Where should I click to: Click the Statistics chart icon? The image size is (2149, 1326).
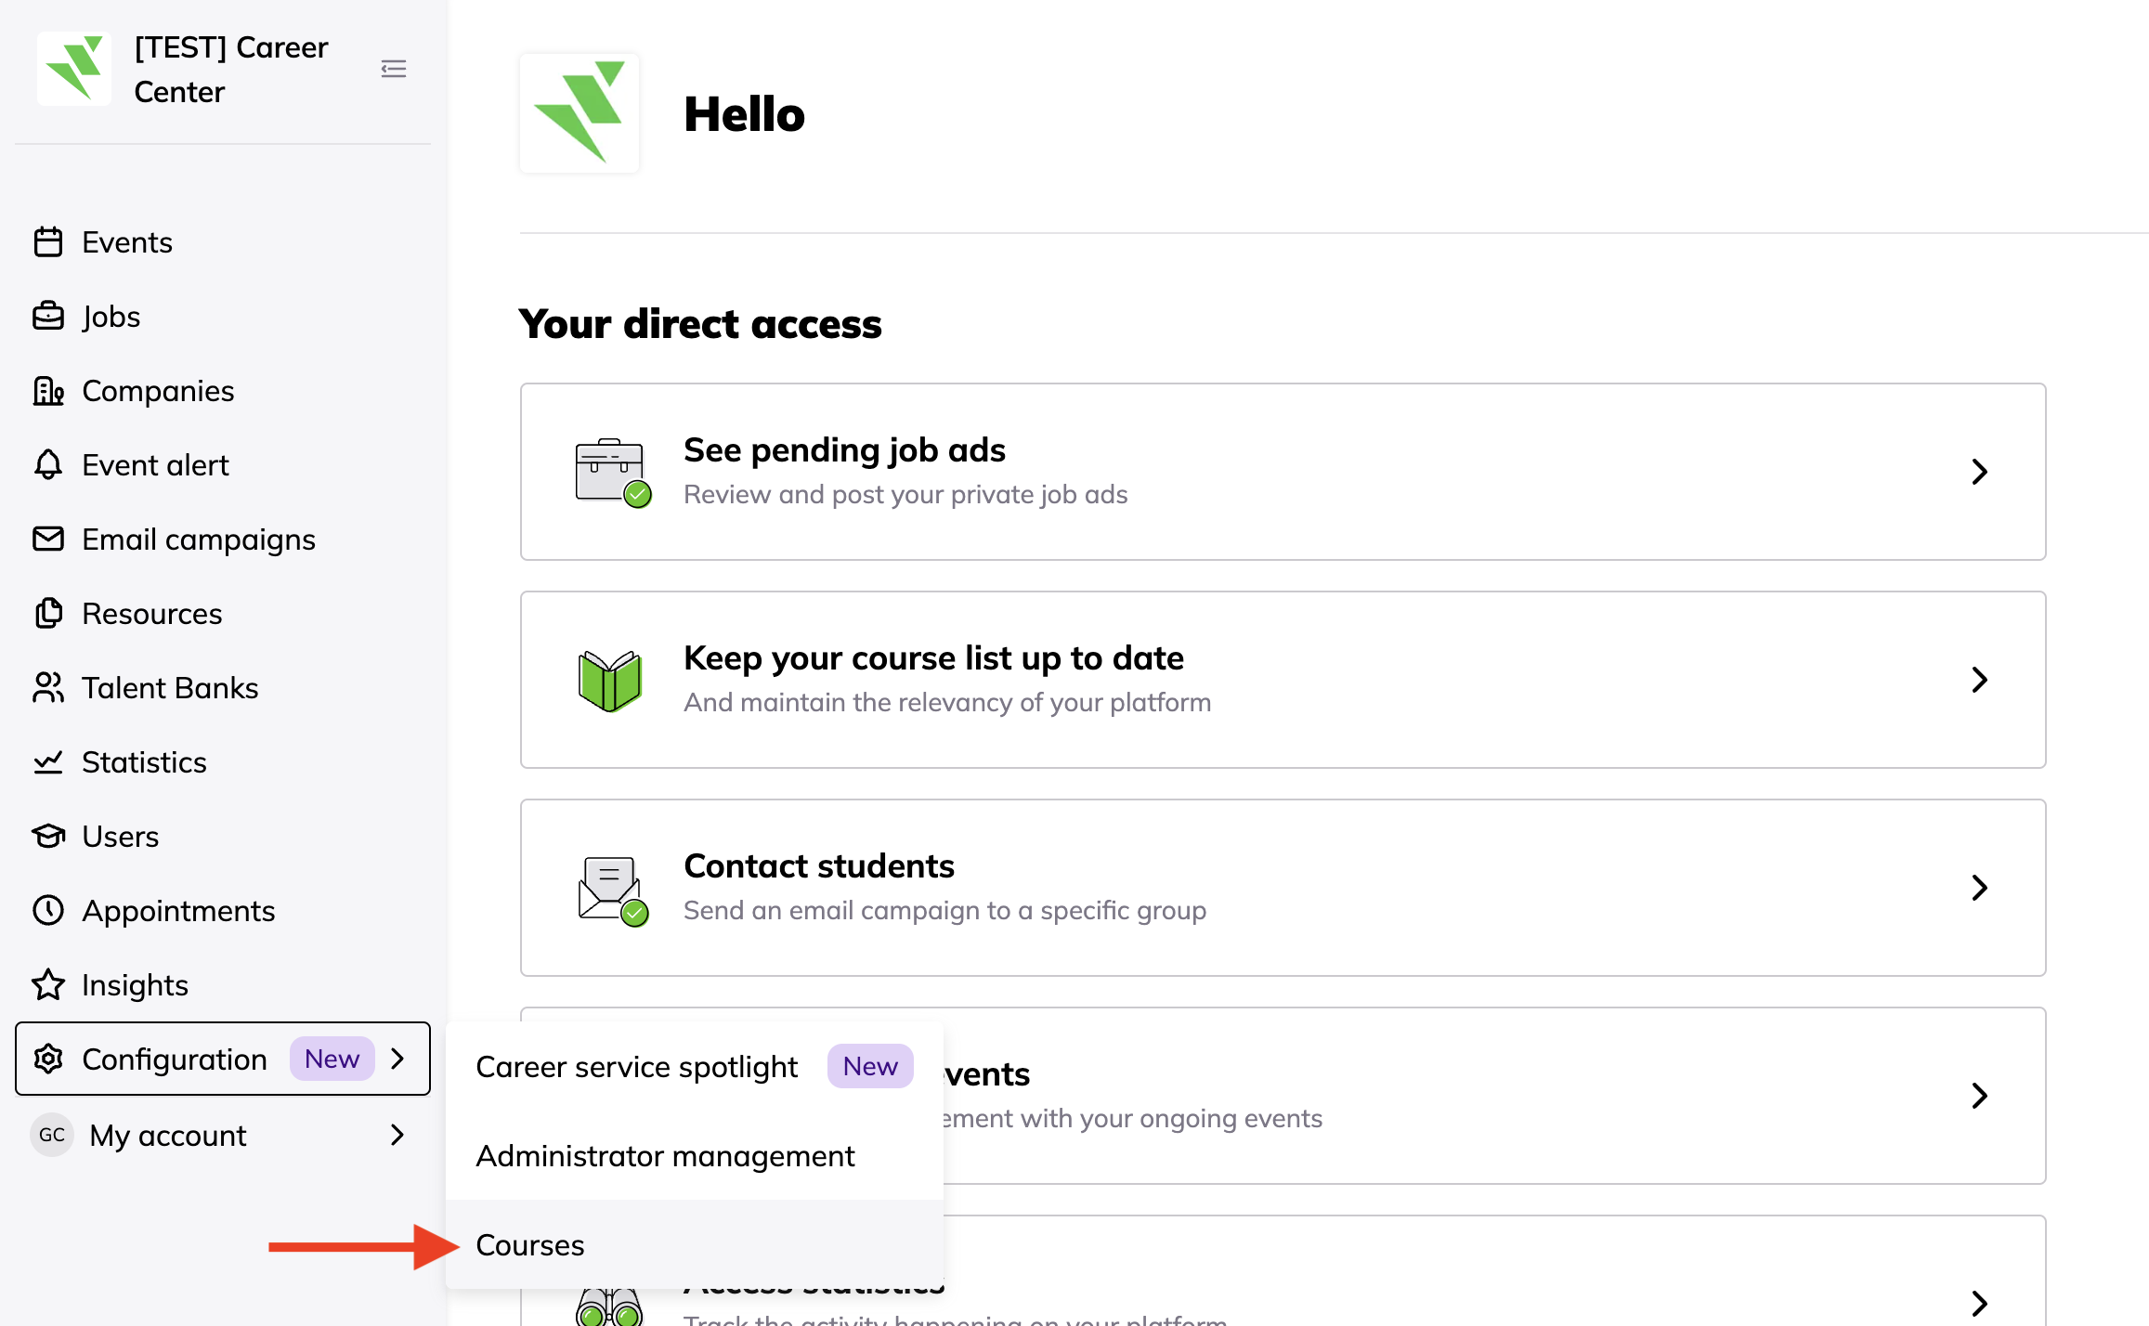point(48,762)
